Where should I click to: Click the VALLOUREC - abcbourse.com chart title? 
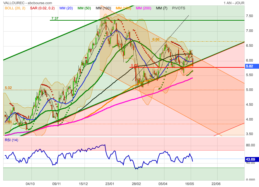(x=28, y=3)
